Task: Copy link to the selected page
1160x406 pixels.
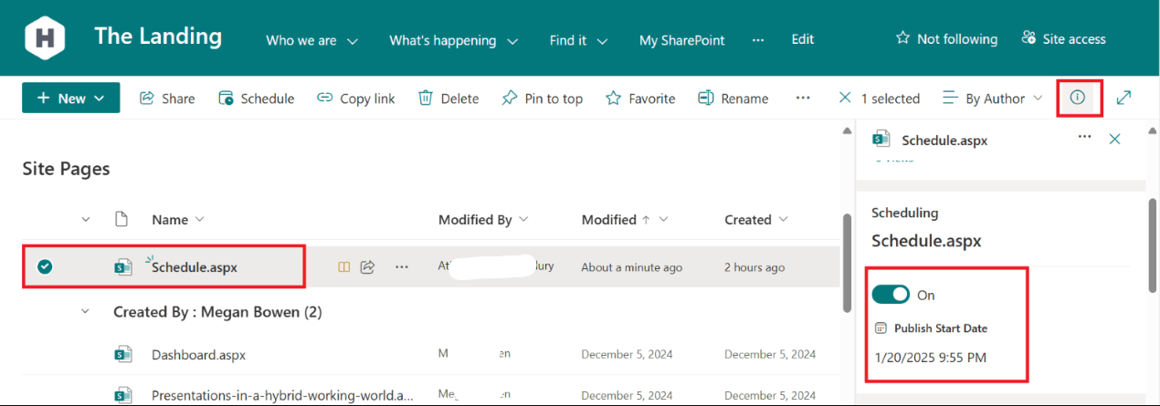Action: point(356,99)
